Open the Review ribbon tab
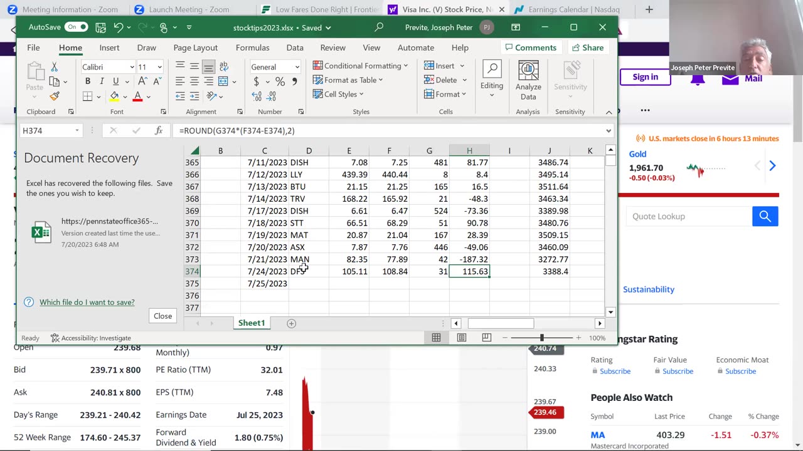This screenshot has width=803, height=451. pyautogui.click(x=333, y=48)
